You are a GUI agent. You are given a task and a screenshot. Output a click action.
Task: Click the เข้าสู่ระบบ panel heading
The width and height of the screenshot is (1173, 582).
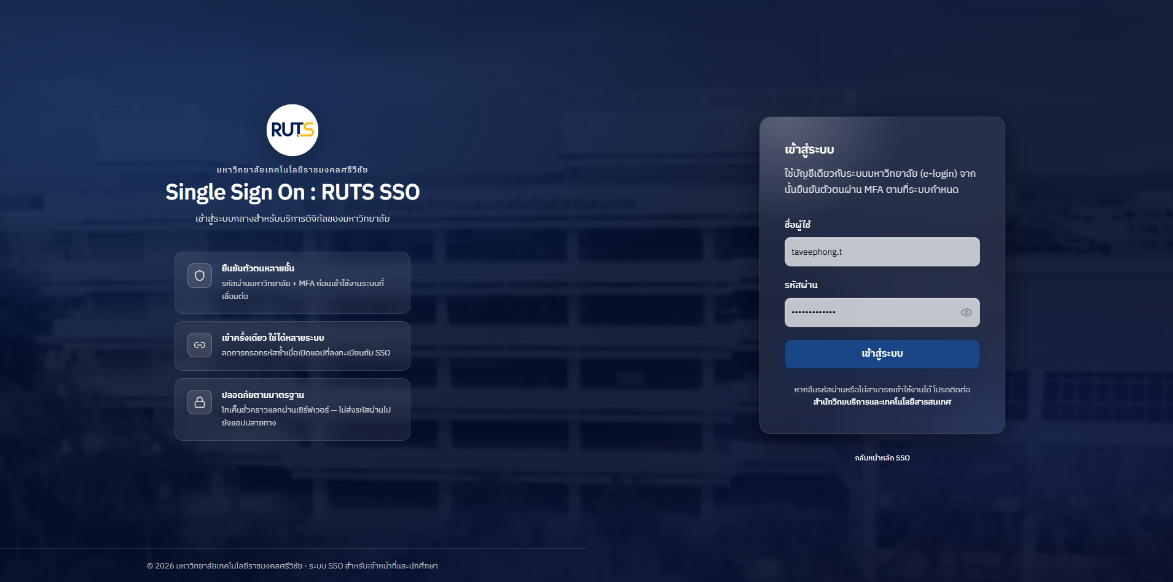click(x=809, y=150)
